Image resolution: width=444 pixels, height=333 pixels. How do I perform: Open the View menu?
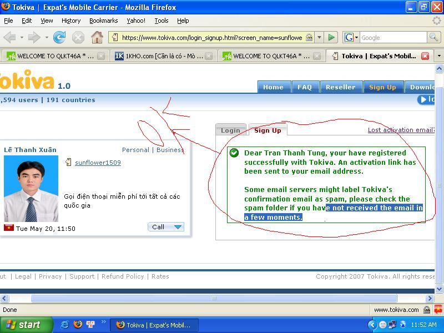47,21
